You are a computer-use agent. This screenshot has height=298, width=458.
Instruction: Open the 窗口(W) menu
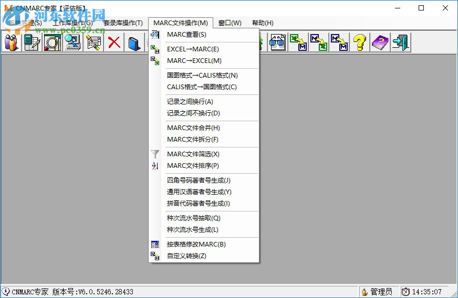pyautogui.click(x=230, y=23)
